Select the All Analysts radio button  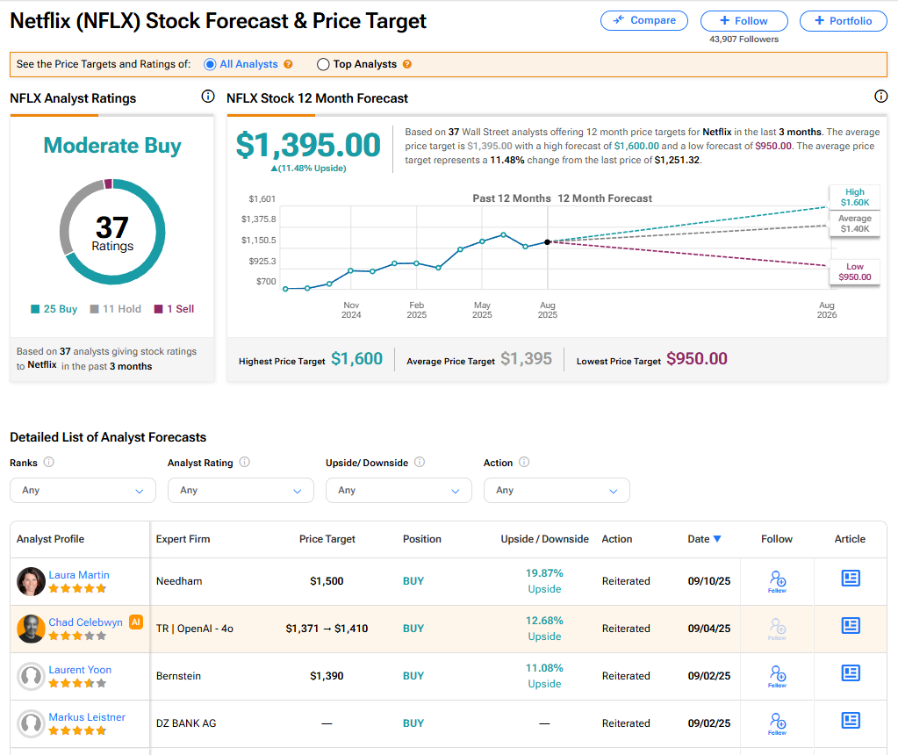coord(210,64)
